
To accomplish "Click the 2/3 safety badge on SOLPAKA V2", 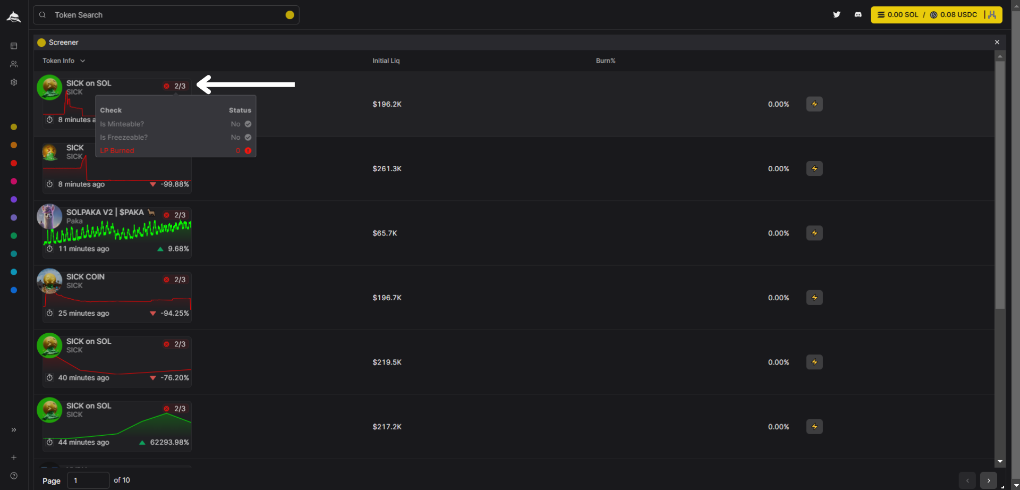I will [x=175, y=215].
